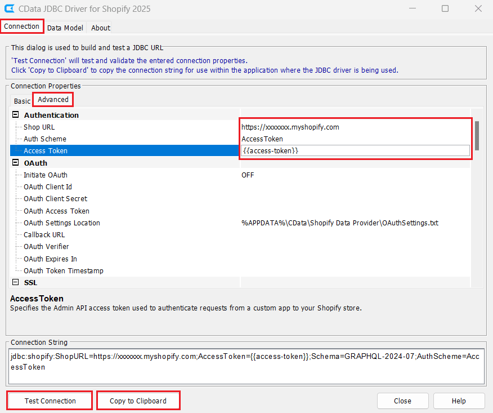
Task: Select the Advanced properties tab
Action: click(53, 100)
